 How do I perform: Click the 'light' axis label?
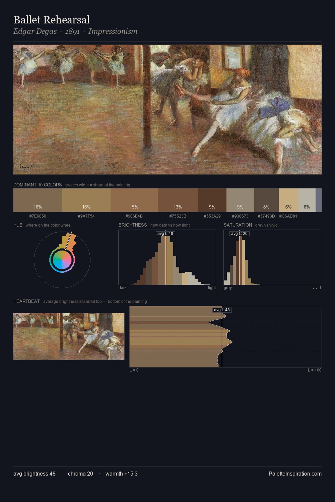(212, 288)
